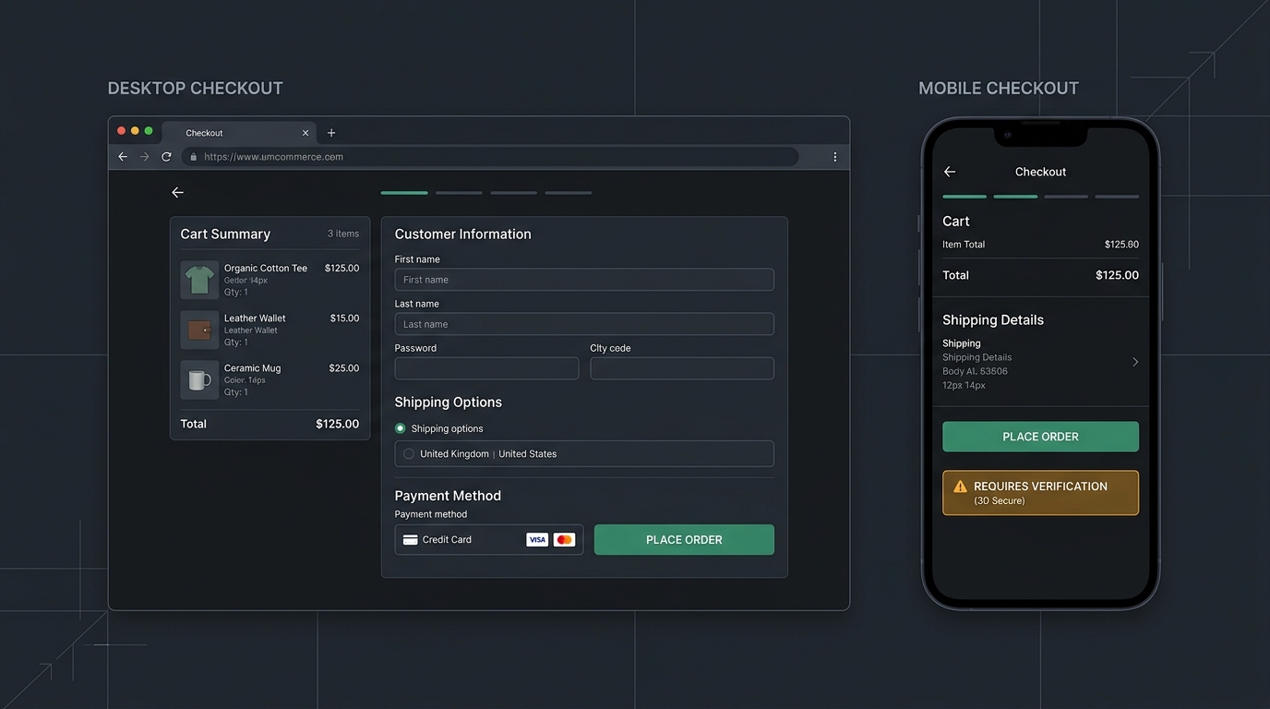The width and height of the screenshot is (1270, 709).
Task: Click the $15.00 wallet price
Action: click(344, 318)
